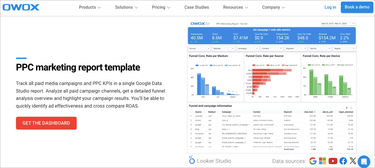Expand the Campaign filter dropdown
The height and width of the screenshot is (168, 375).
247,48
